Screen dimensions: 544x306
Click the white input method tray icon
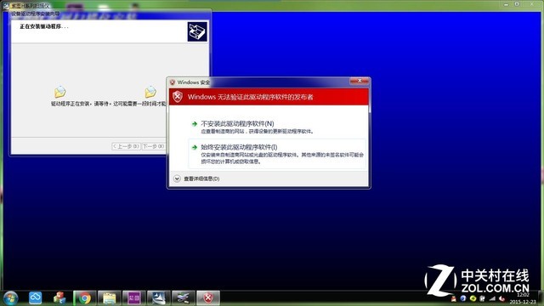point(482,298)
